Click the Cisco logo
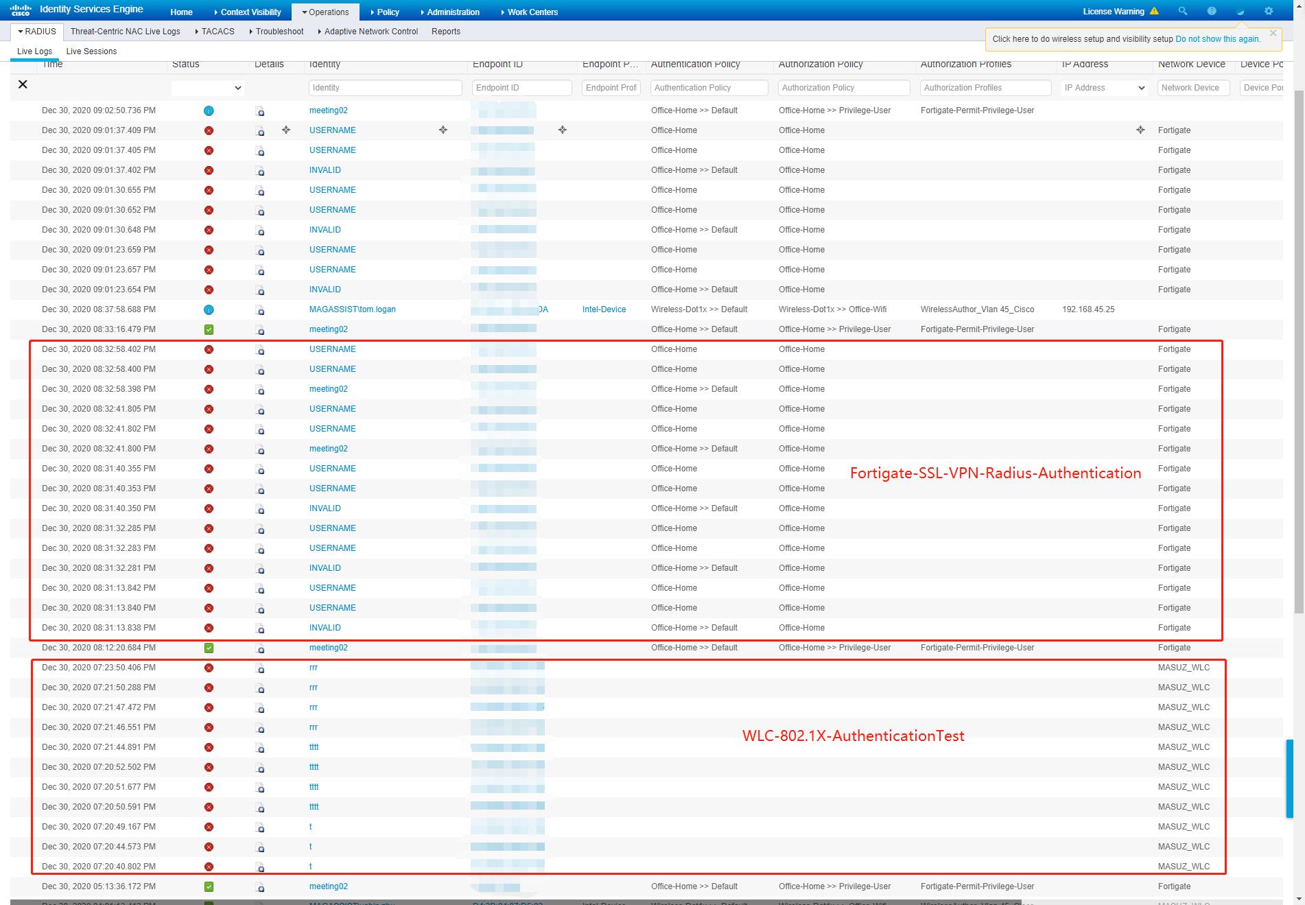1305x905 pixels. point(21,10)
